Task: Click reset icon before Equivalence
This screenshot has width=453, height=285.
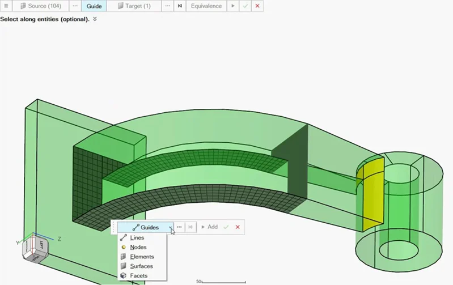Action: click(x=180, y=6)
